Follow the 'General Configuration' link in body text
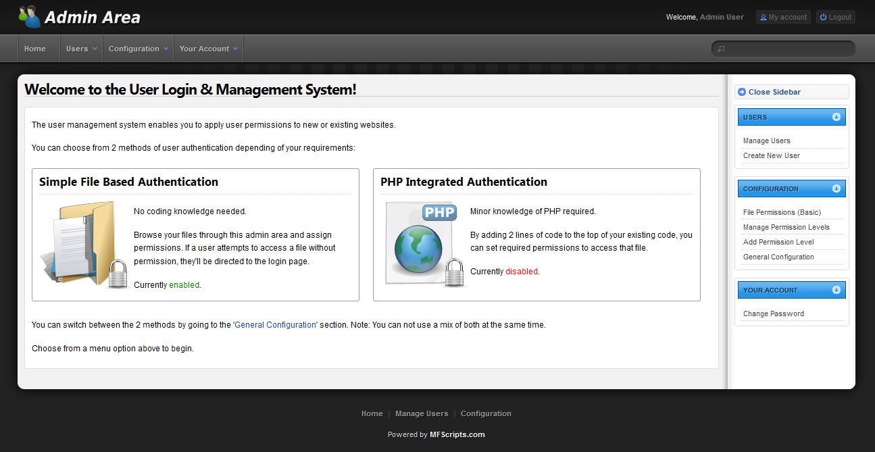 pos(275,325)
